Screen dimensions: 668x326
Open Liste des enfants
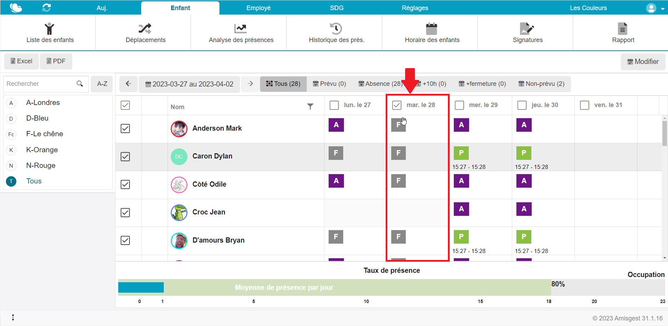tap(50, 33)
